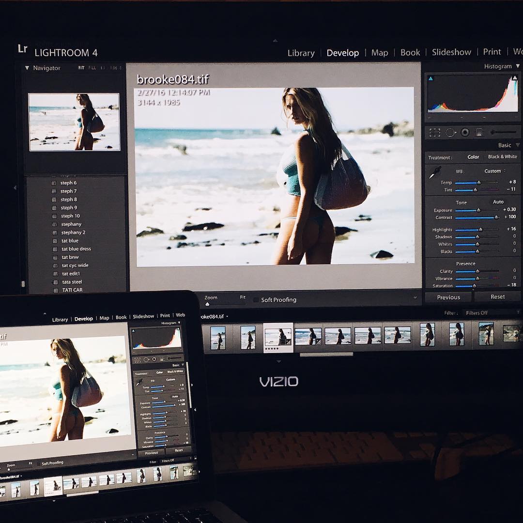
Task: Select the Graduated Filter tool
Action: [x=479, y=132]
